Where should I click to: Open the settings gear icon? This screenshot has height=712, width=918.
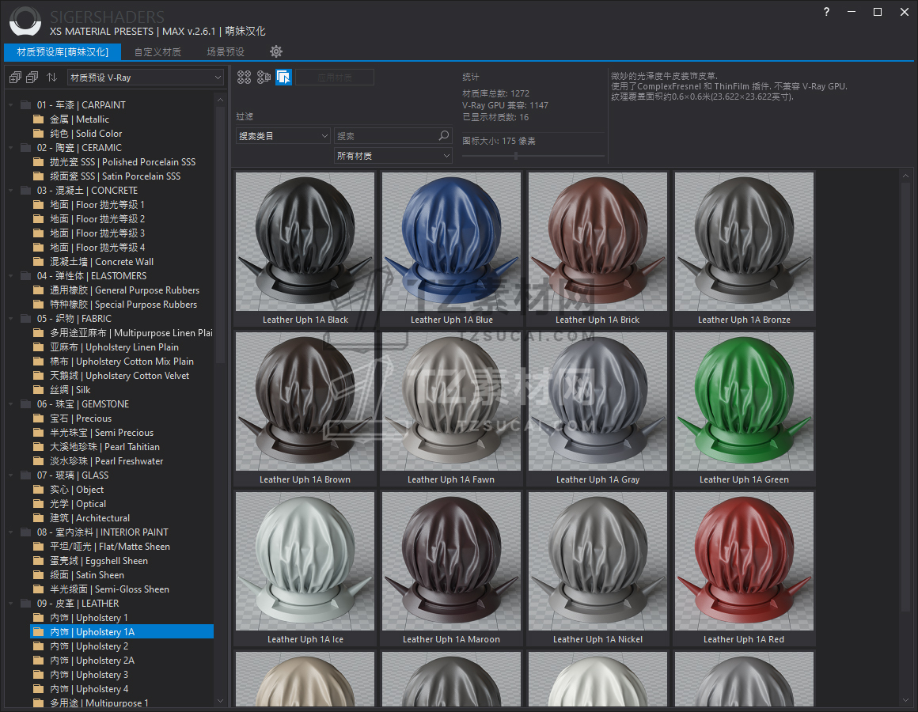click(x=276, y=51)
